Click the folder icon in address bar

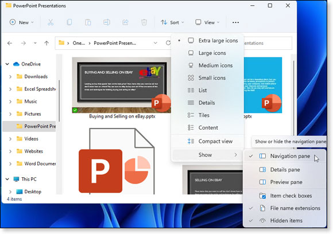[61, 43]
